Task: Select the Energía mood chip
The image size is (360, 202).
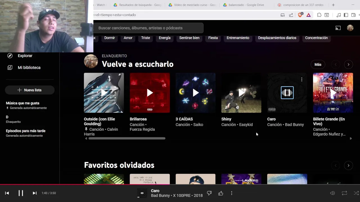Action: (x=165, y=38)
